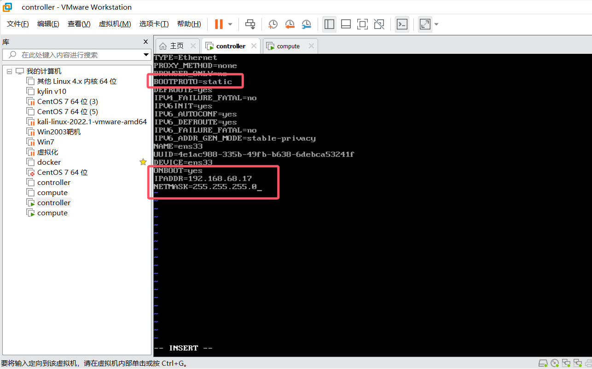Click the Send Ctrl+Alt+Del toolbar icon
592x369 pixels.
pyautogui.click(x=250, y=24)
